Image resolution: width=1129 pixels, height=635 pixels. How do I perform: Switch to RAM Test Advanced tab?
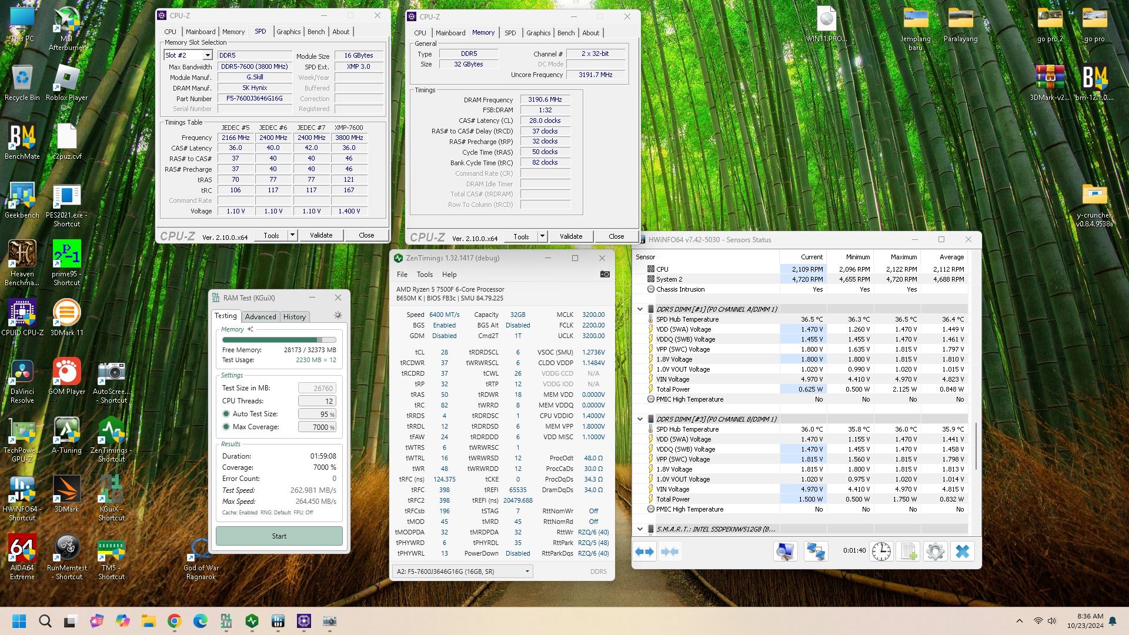[260, 316]
